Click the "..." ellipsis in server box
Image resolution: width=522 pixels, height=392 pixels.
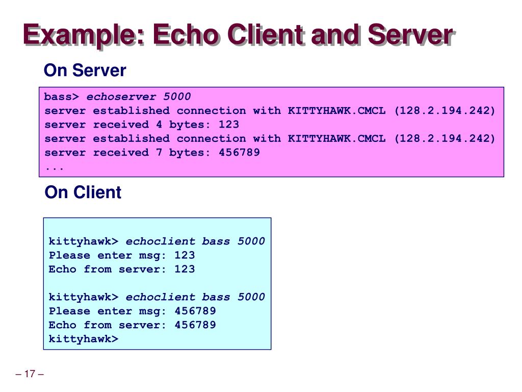pyautogui.click(x=55, y=168)
